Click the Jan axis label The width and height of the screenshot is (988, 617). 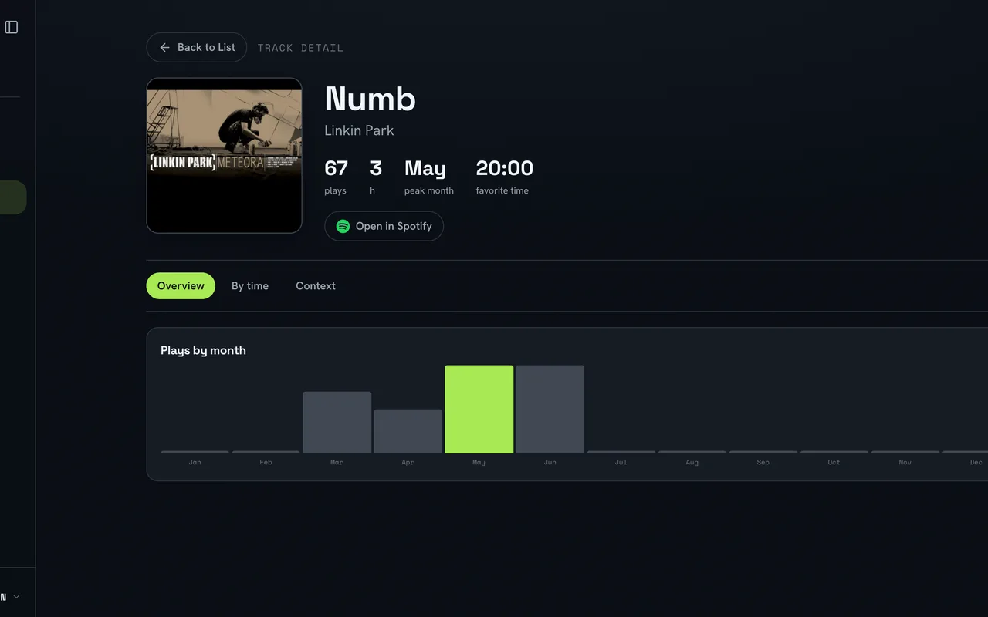pyautogui.click(x=195, y=462)
